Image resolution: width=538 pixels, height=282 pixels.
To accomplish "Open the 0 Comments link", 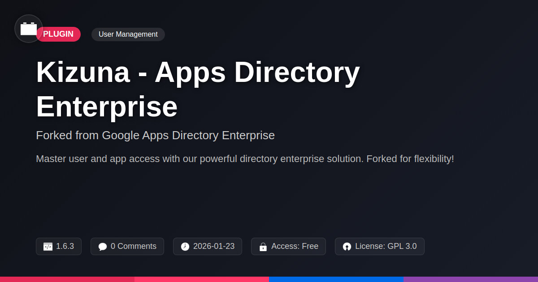I will pos(133,246).
